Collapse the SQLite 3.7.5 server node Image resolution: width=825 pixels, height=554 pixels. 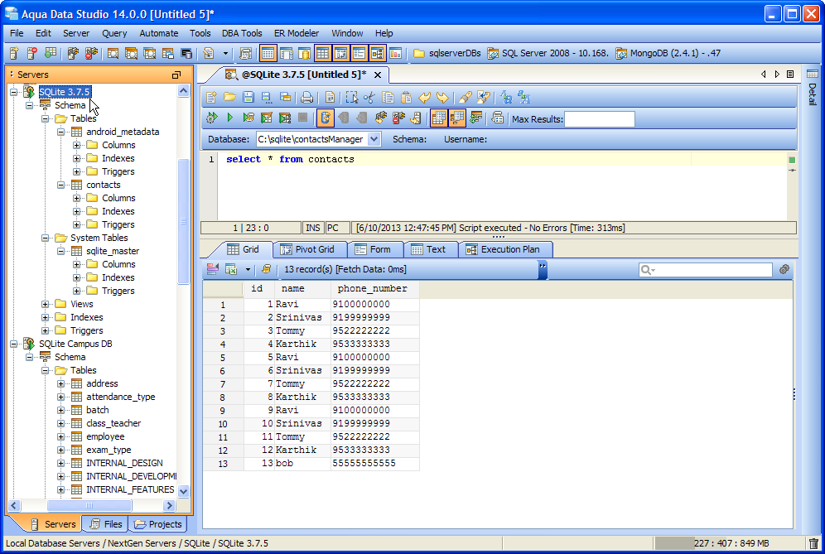click(14, 92)
